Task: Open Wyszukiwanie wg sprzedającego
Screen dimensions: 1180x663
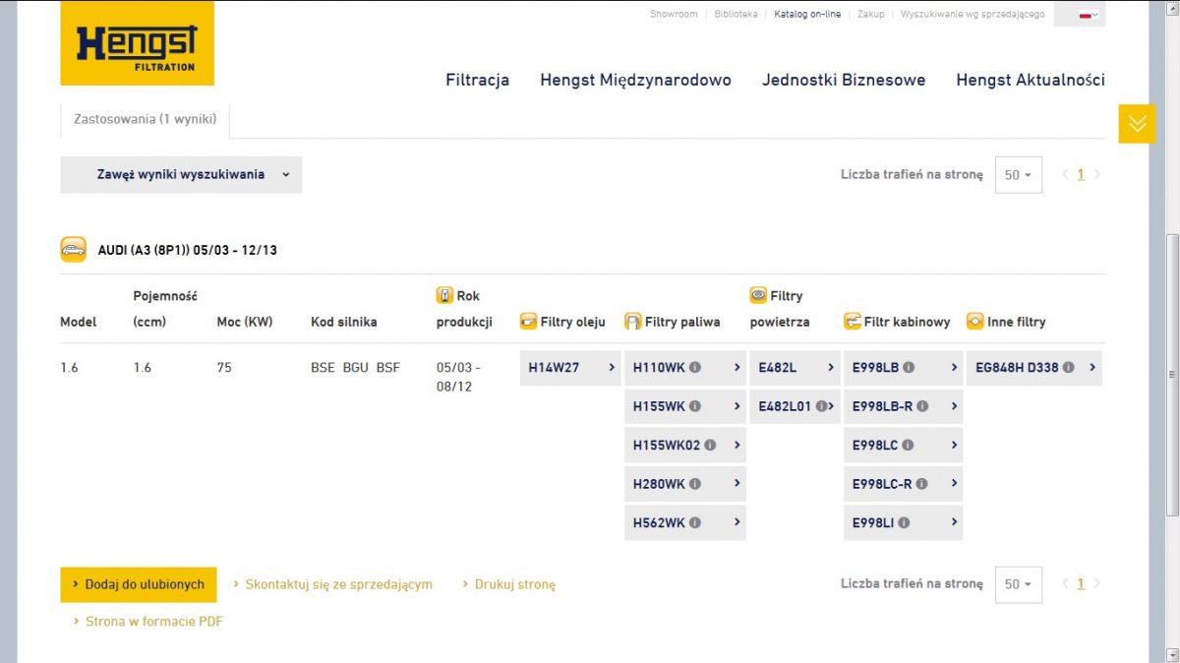Action: 973,15
